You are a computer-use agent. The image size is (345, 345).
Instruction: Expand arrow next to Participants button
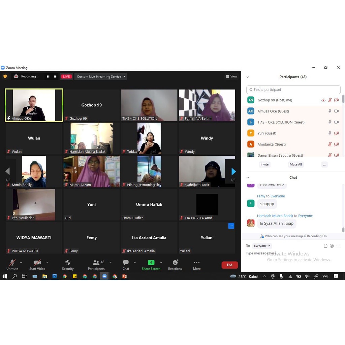click(x=111, y=262)
